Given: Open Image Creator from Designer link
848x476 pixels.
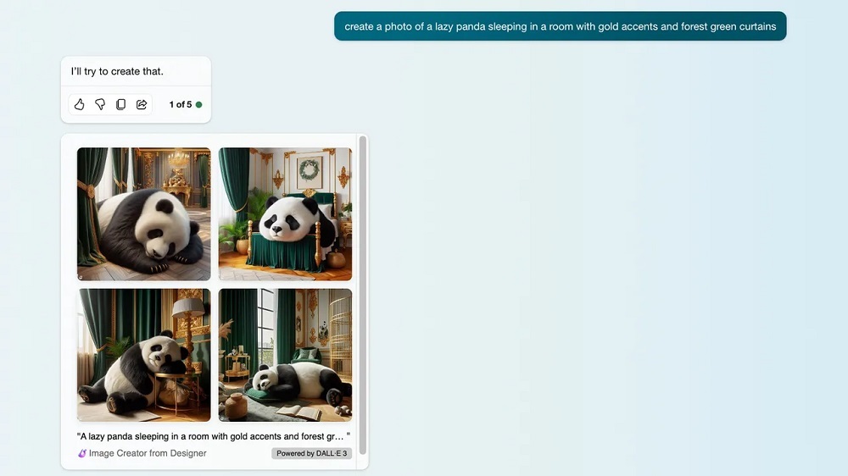Looking at the screenshot, I should click(x=147, y=453).
